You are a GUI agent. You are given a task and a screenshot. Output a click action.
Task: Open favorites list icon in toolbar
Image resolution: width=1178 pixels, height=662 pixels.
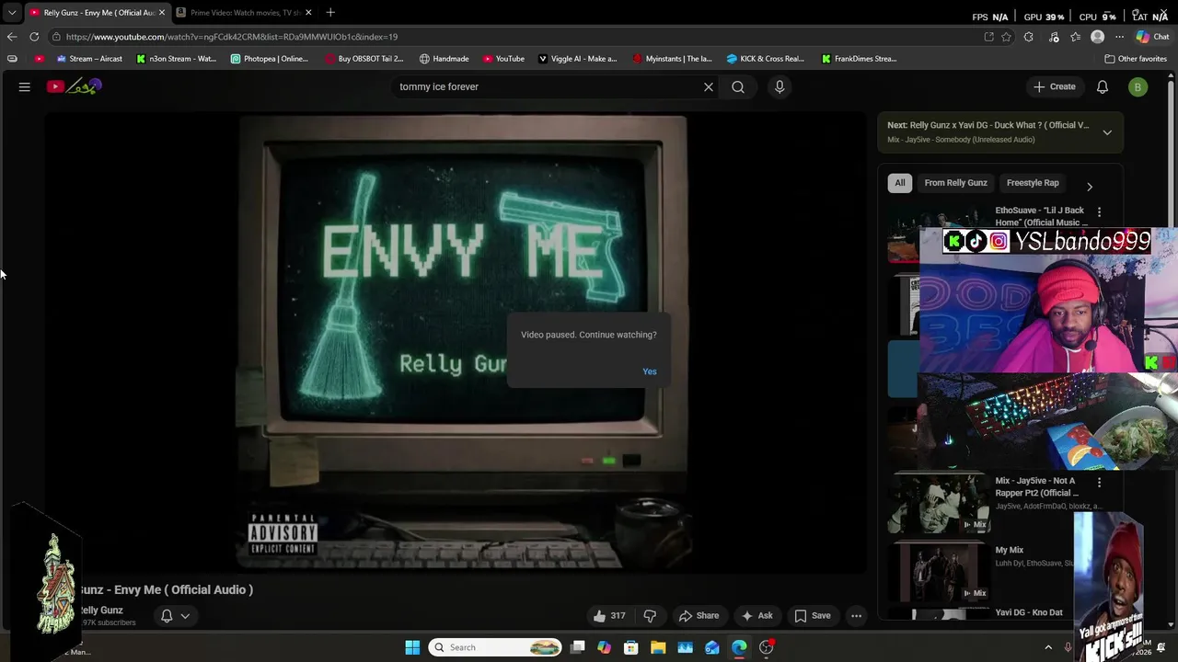[x=1075, y=37]
